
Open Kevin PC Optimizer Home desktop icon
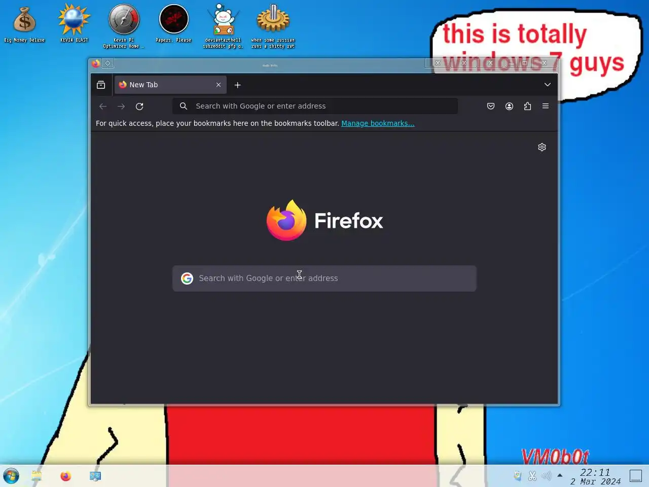[x=124, y=26]
